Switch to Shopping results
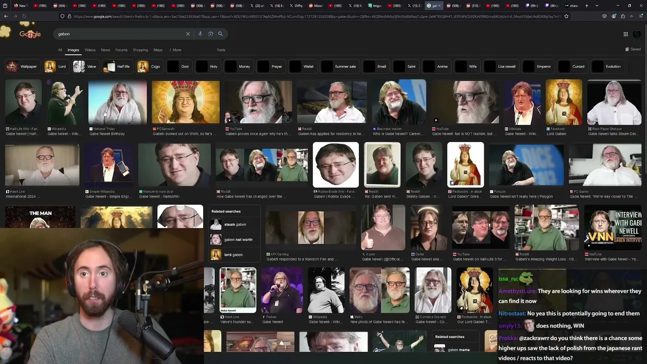Image resolution: width=647 pixels, height=364 pixels. click(140, 50)
